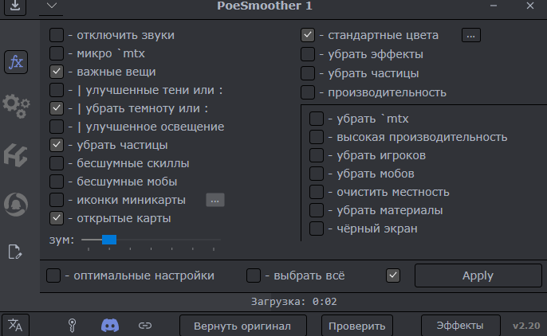The width and height of the screenshot is (547, 336).
Task: Click the 'Загрузка: 0:02' status text
Action: pos(294,302)
